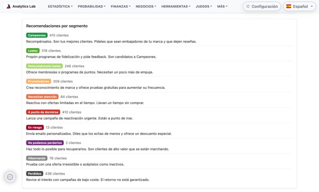Click the '359 clientes' count
The height and width of the screenshot is (192, 319).
click(x=63, y=81)
